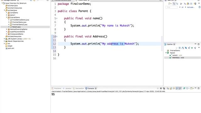Fold Address() method at line 10 marker
This screenshot has width=201, height=113.
click(x=57, y=36)
